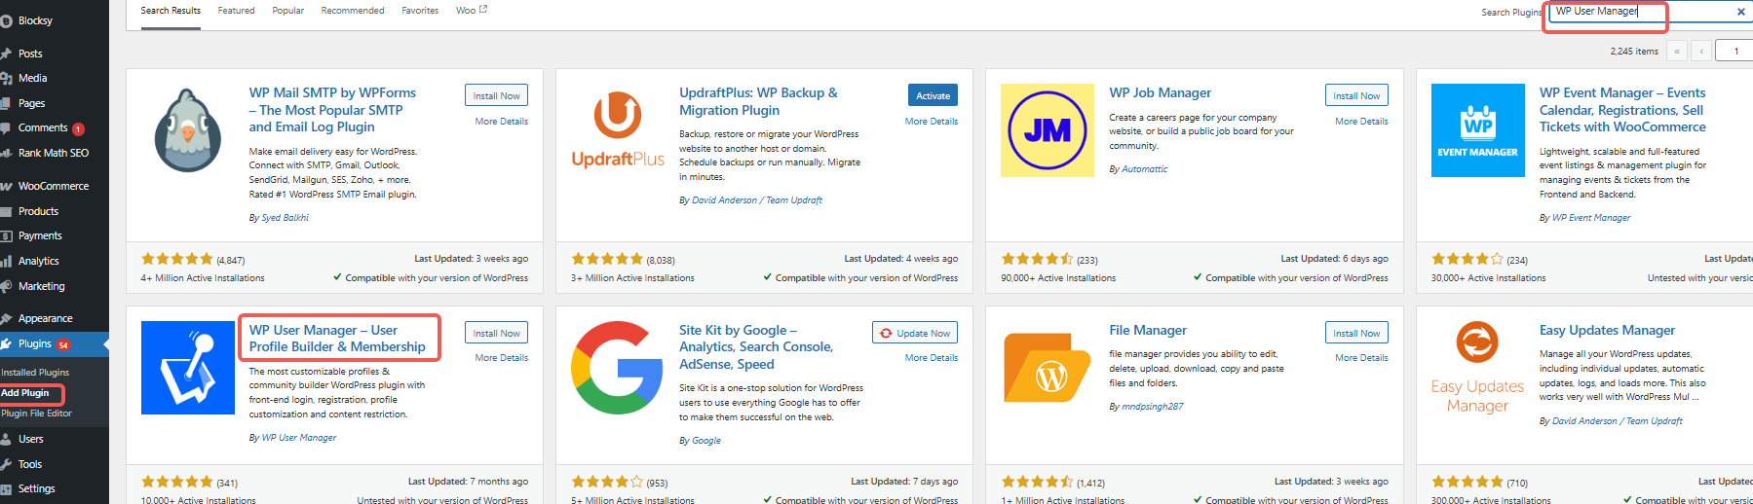Switch to the Popular plugins tab
1753x504 pixels.
coord(287,11)
